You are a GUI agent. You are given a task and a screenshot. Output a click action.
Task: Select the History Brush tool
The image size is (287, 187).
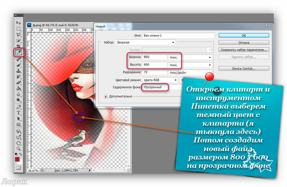[x=19, y=76]
